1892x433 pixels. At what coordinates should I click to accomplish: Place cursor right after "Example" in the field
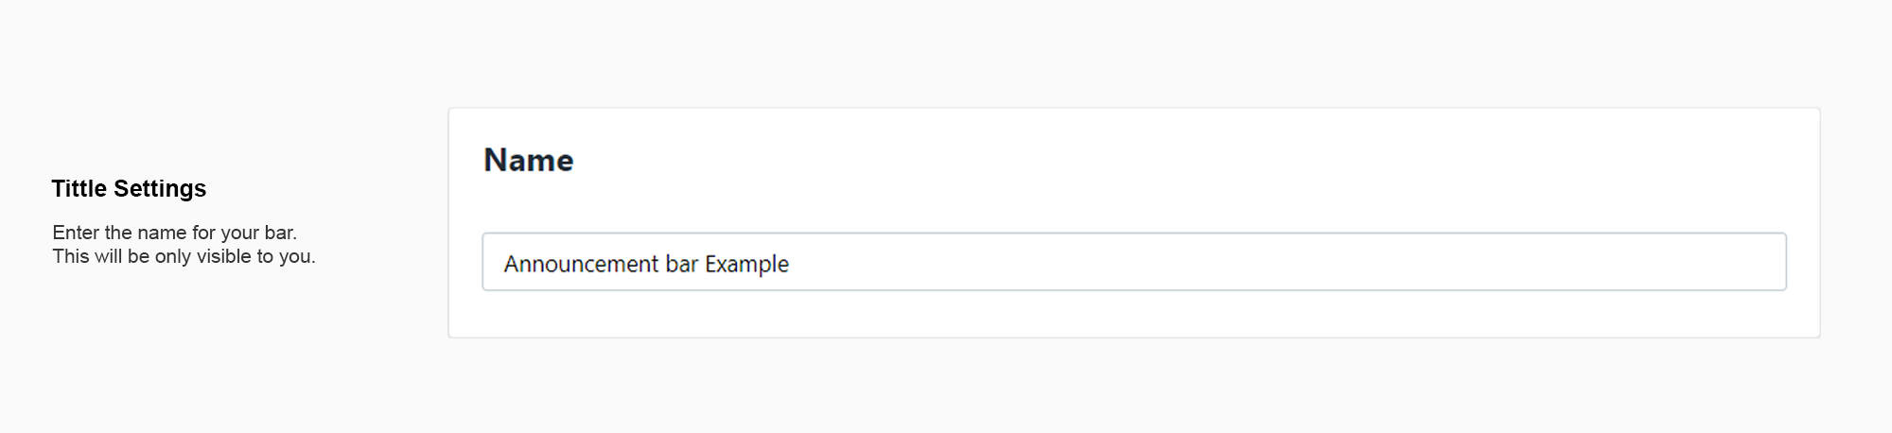click(791, 264)
